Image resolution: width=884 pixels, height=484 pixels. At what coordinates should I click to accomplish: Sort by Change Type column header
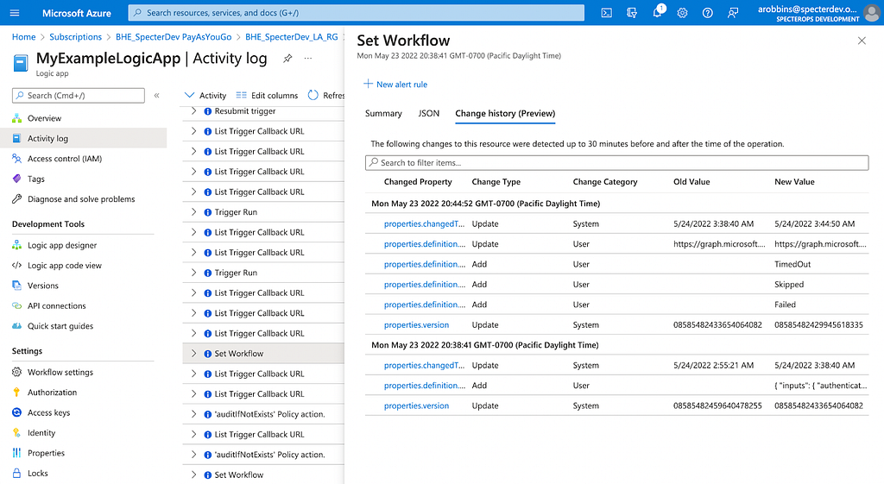click(496, 182)
